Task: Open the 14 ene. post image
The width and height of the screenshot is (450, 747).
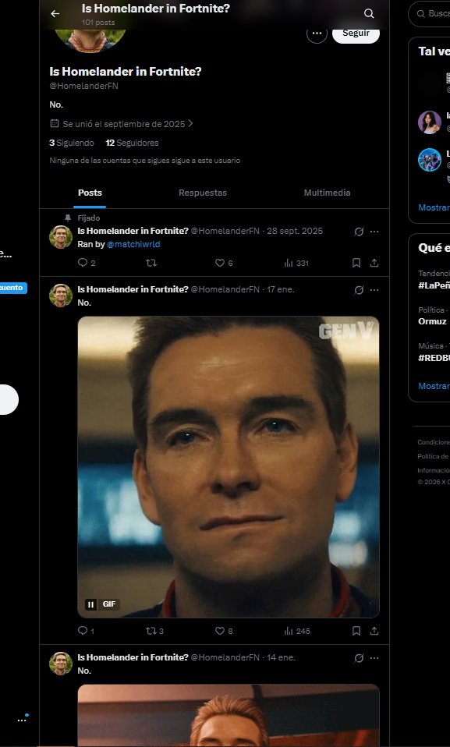Action: point(229,716)
